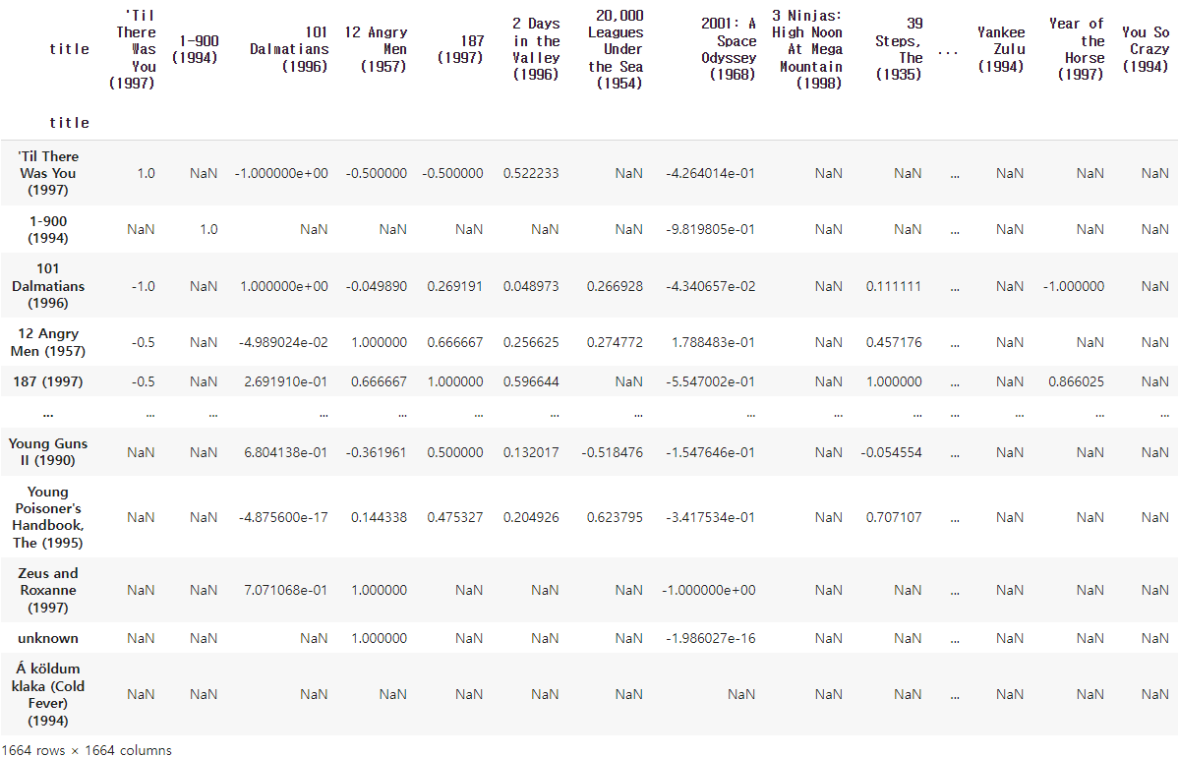Screen dimensions: 1178x757
Task: Click the cell value 2.691910e-01
Action: 285,381
